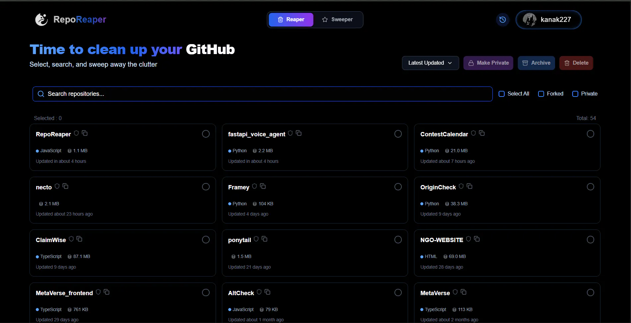Copy icon next to NGO-WEBSITE
This screenshot has height=323, width=631.
tap(477, 239)
